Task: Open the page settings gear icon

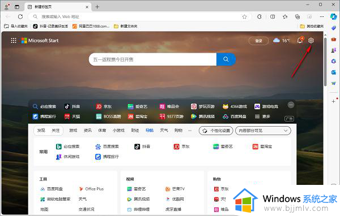Action: click(x=311, y=41)
